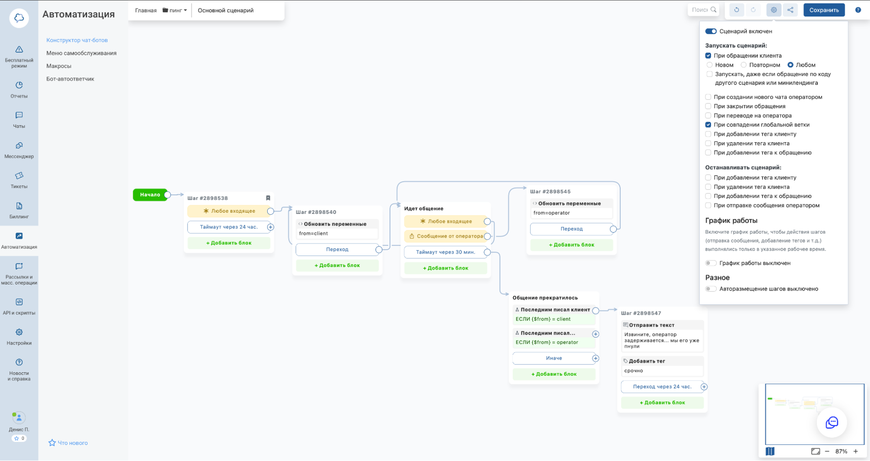Open 'Бот-автоответчик' menu item
The height and width of the screenshot is (461, 870).
[70, 79]
